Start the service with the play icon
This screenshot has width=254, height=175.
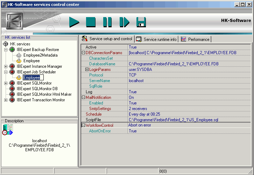[x=74, y=22]
